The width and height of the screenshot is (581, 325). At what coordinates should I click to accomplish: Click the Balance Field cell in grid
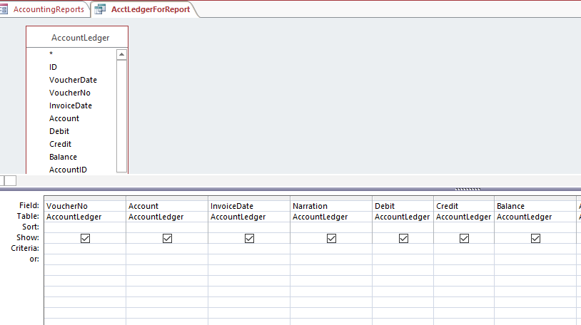pyautogui.click(x=535, y=206)
